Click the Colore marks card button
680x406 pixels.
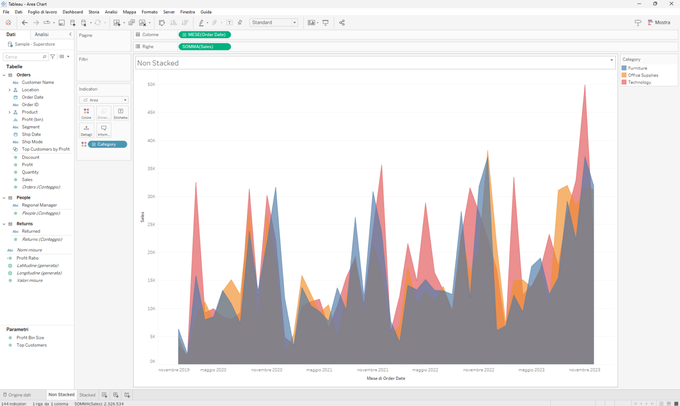click(86, 113)
